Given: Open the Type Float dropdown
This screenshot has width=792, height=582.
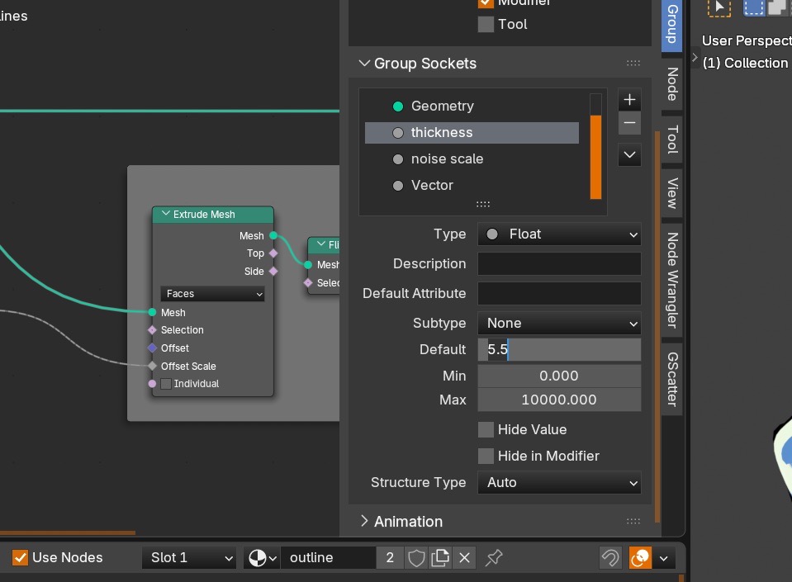Looking at the screenshot, I should click(559, 234).
